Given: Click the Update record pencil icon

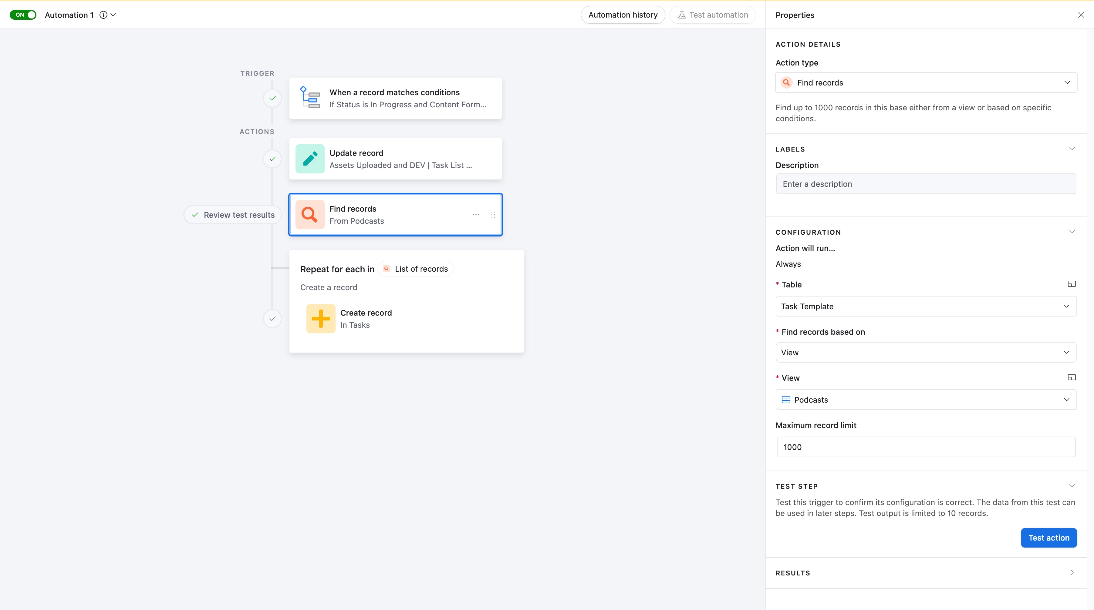Looking at the screenshot, I should click(x=310, y=159).
